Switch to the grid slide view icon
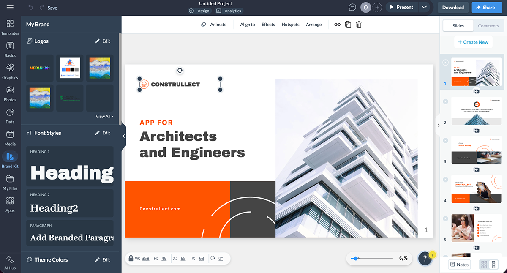507x273 pixels. click(x=484, y=265)
